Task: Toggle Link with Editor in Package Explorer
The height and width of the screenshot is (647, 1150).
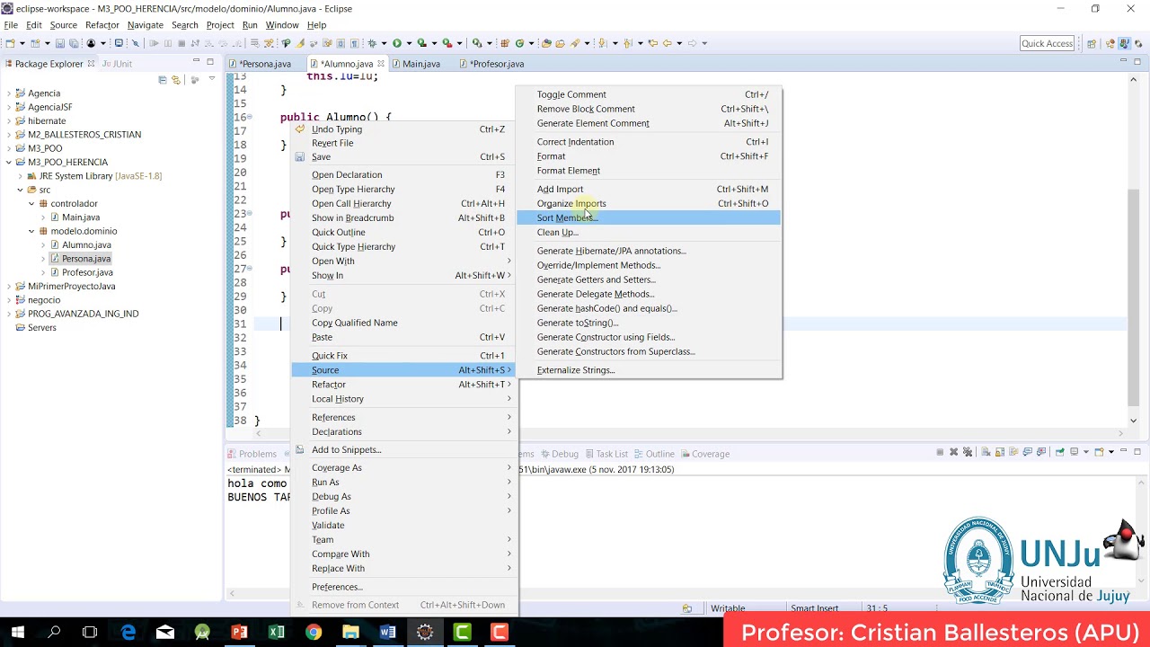Action: [x=176, y=80]
